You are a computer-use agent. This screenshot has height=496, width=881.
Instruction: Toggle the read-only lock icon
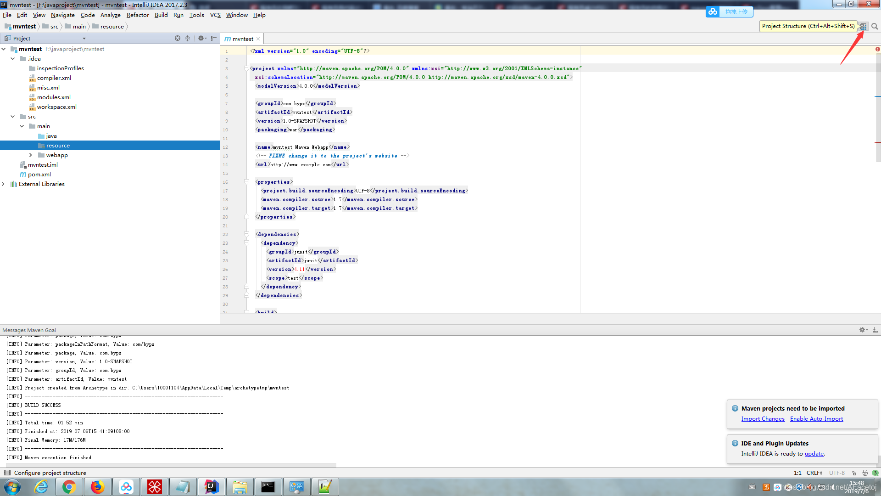coord(854,473)
